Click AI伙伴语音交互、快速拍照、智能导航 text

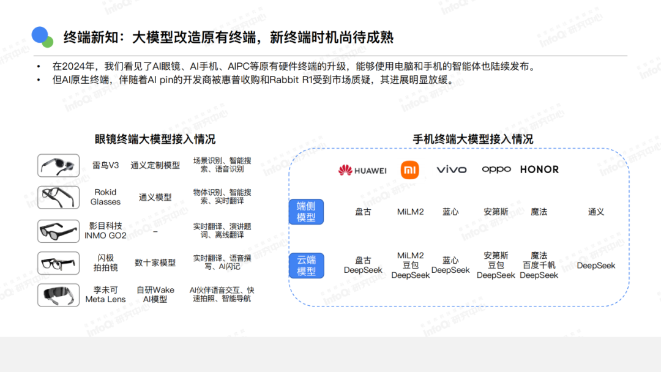coord(222,294)
